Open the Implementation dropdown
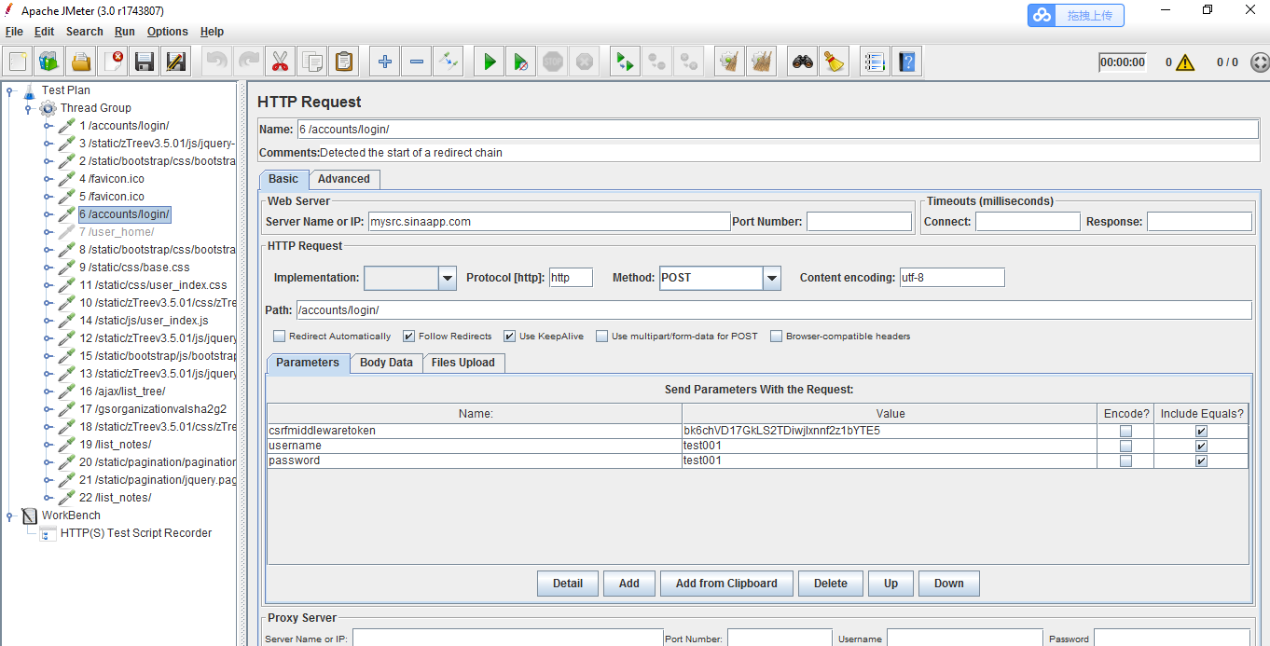Image resolution: width=1270 pixels, height=646 pixels. click(x=447, y=278)
